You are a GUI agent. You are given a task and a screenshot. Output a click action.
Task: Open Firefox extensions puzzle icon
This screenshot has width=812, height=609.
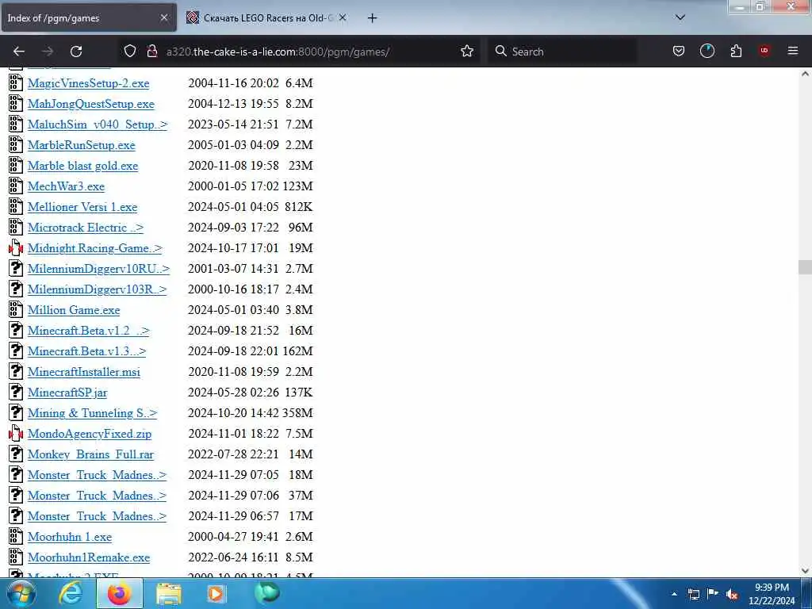point(736,52)
